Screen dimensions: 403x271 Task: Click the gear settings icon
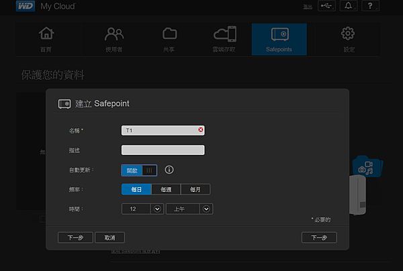348,34
